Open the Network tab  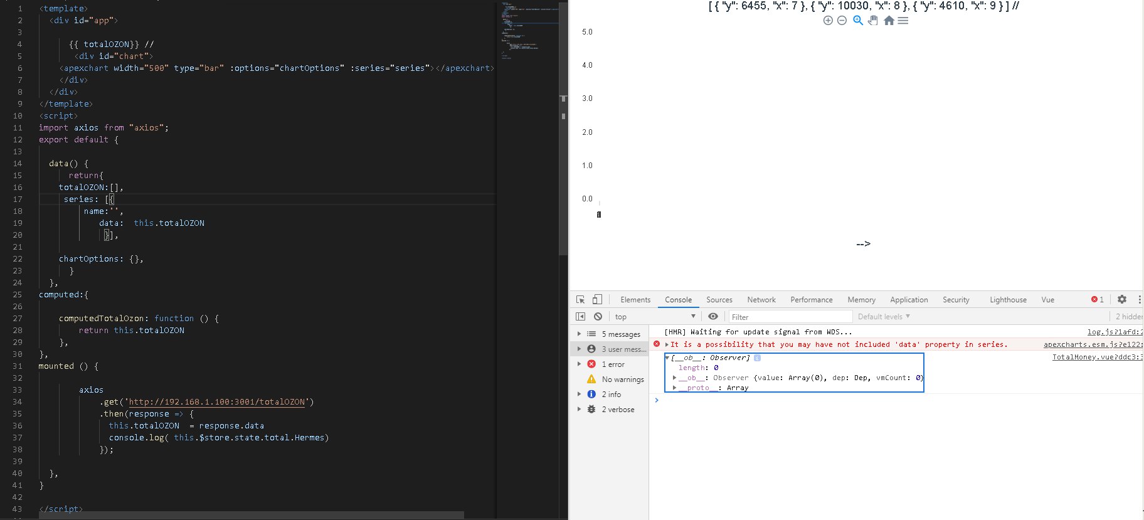[x=761, y=300]
